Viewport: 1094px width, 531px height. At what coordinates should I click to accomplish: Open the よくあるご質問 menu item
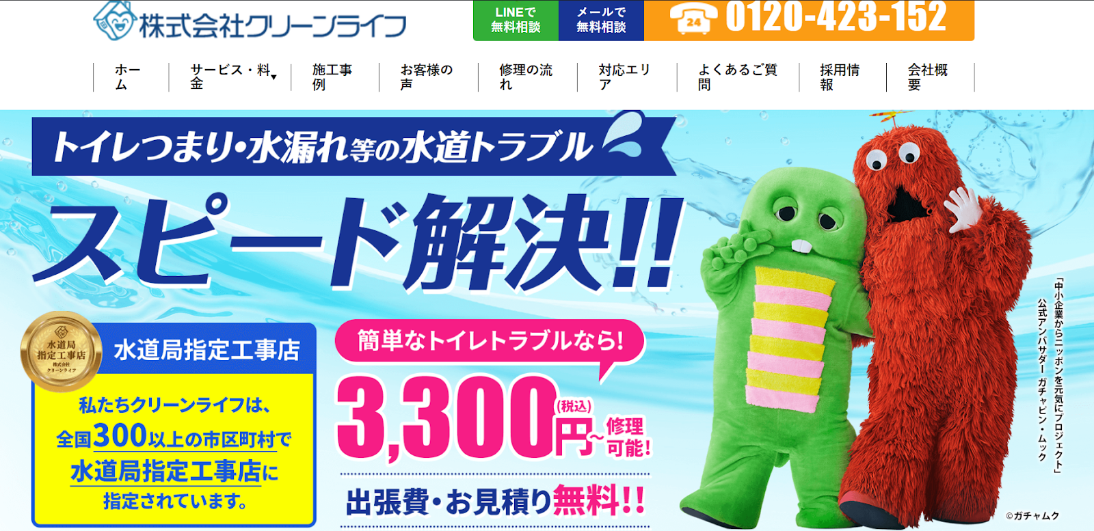click(738, 77)
